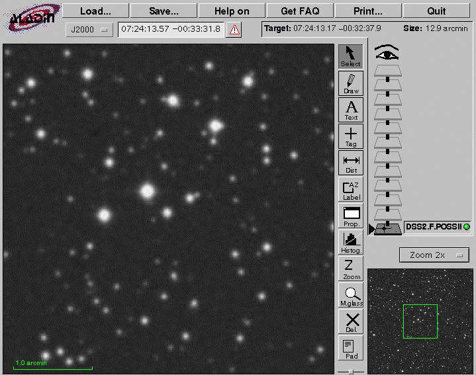The image size is (476, 375).
Task: Click the 1.0 arcmin scale label
Action: pyautogui.click(x=31, y=362)
